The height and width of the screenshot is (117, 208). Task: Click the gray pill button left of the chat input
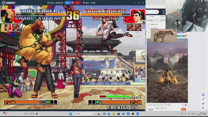coord(151,109)
